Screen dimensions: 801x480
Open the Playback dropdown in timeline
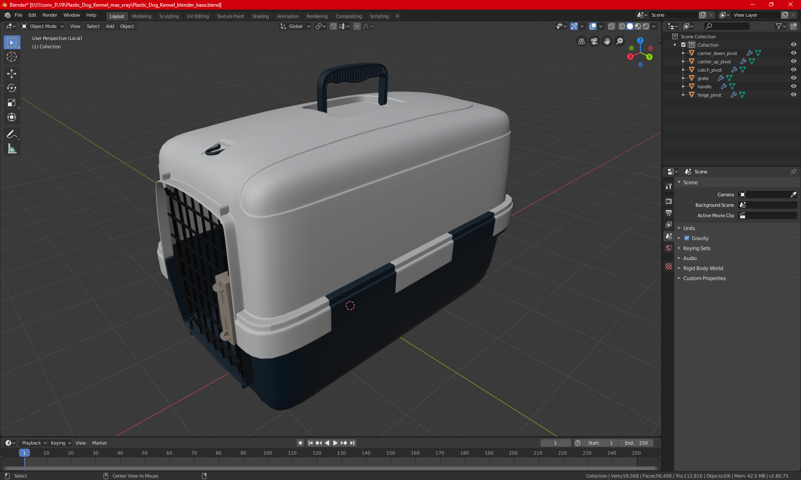(33, 443)
